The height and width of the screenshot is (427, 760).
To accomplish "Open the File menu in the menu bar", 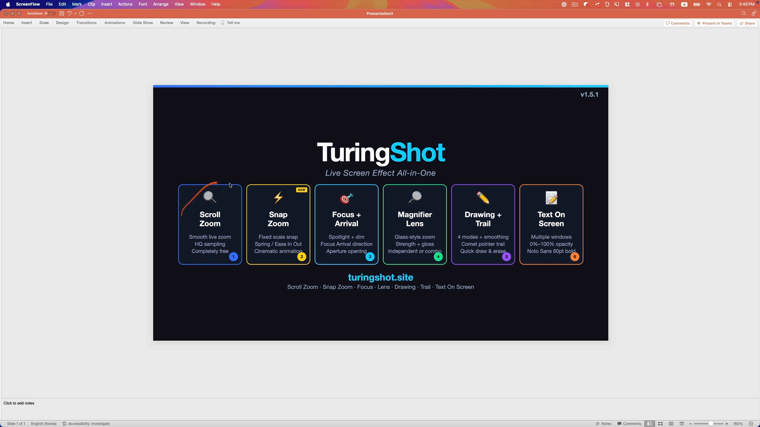I will [49, 4].
